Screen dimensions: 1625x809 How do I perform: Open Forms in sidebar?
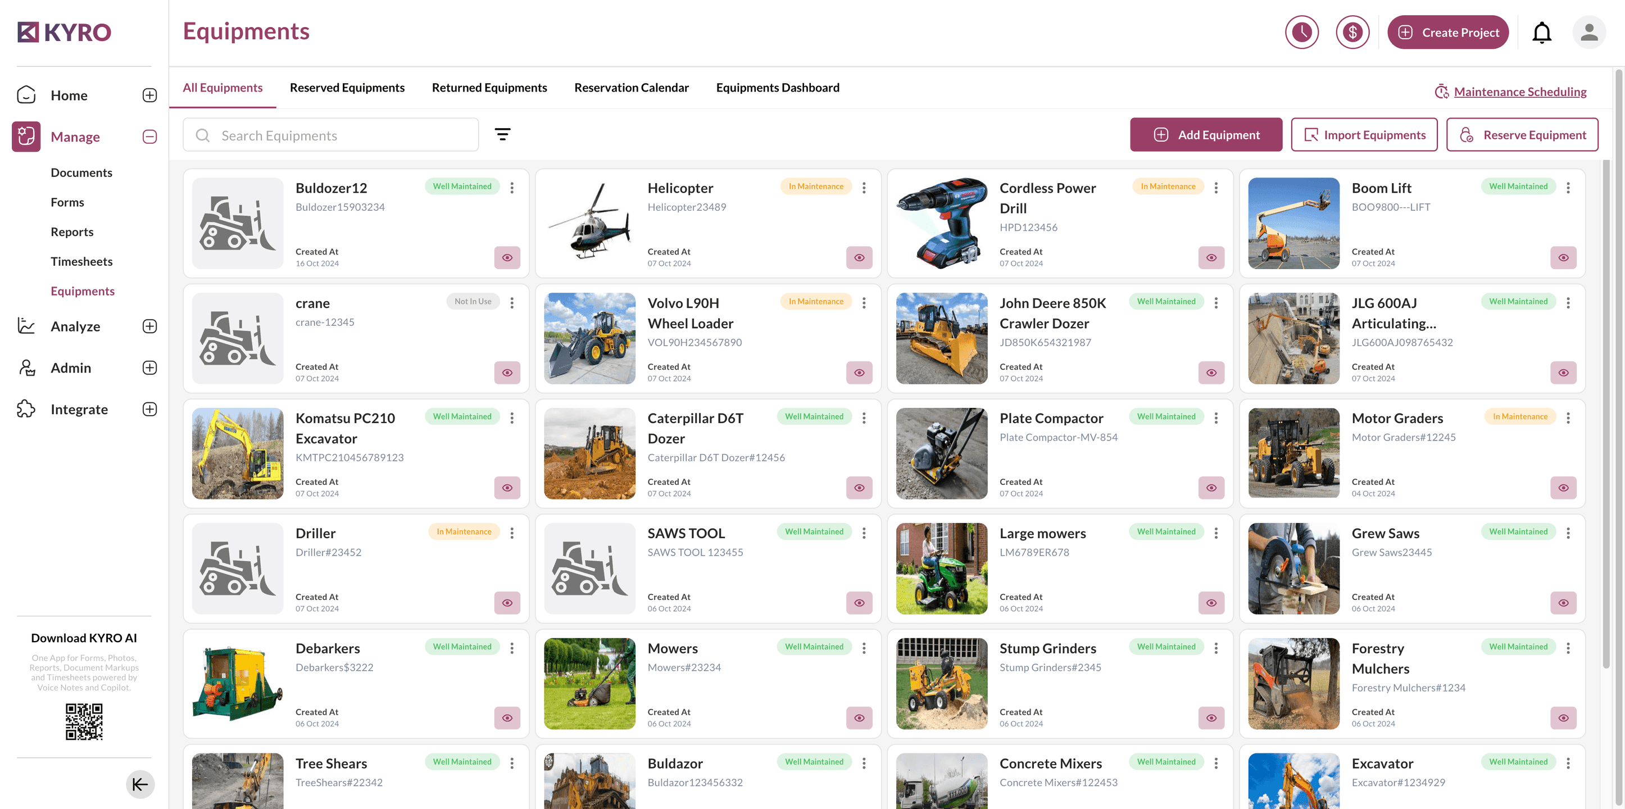tap(67, 202)
